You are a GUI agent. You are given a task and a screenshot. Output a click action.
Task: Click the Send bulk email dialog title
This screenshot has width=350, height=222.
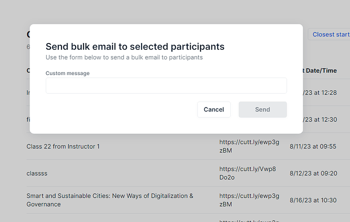[135, 47]
